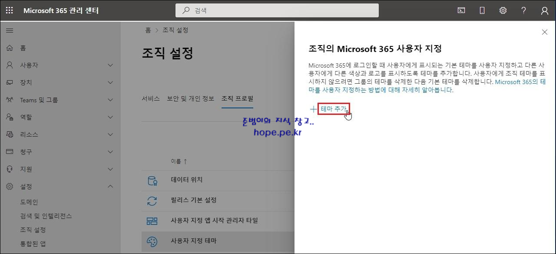Click the 청구 billing card icon
The width and height of the screenshot is (556, 254).
pos(10,152)
